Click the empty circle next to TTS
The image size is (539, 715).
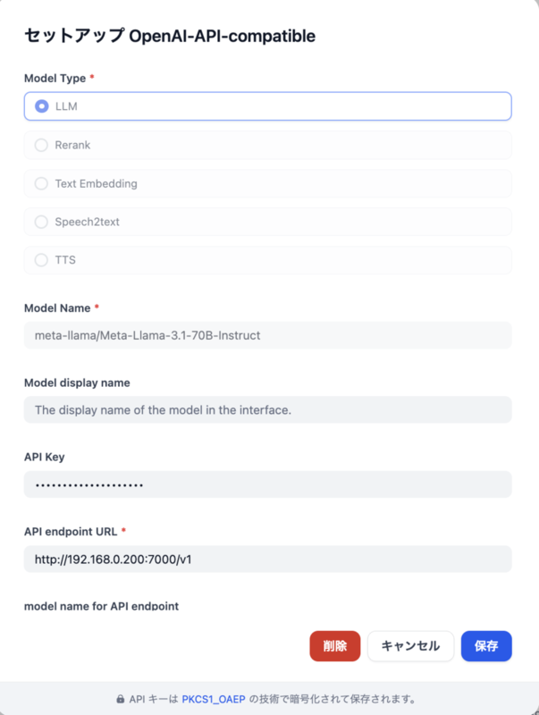pos(41,260)
